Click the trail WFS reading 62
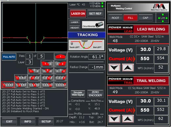This screenshot has height=127, width=171. click(161, 119)
